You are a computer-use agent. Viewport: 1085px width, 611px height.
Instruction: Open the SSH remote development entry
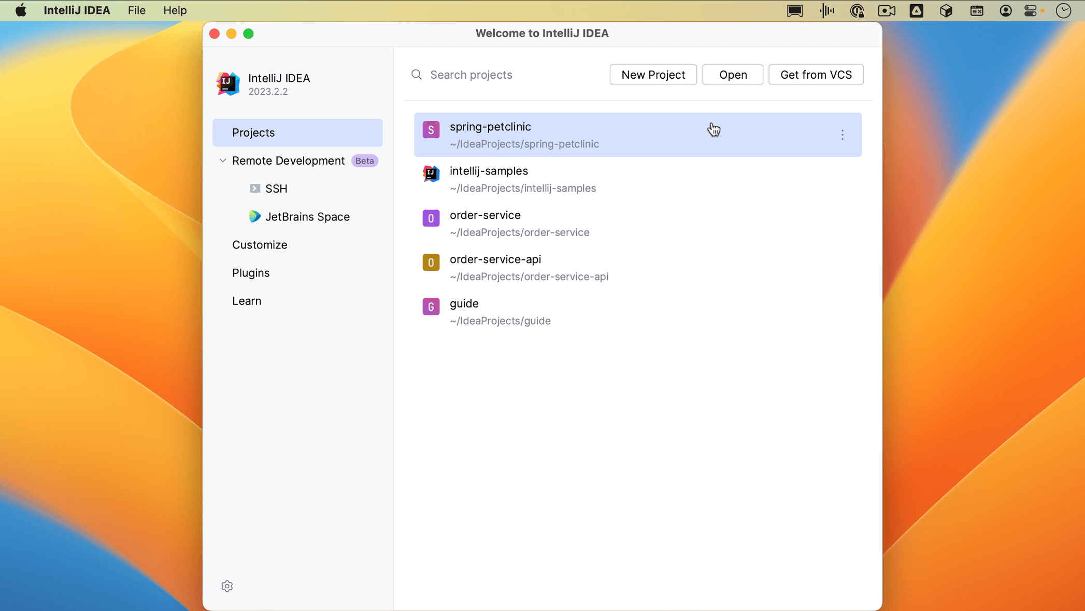pos(276,188)
